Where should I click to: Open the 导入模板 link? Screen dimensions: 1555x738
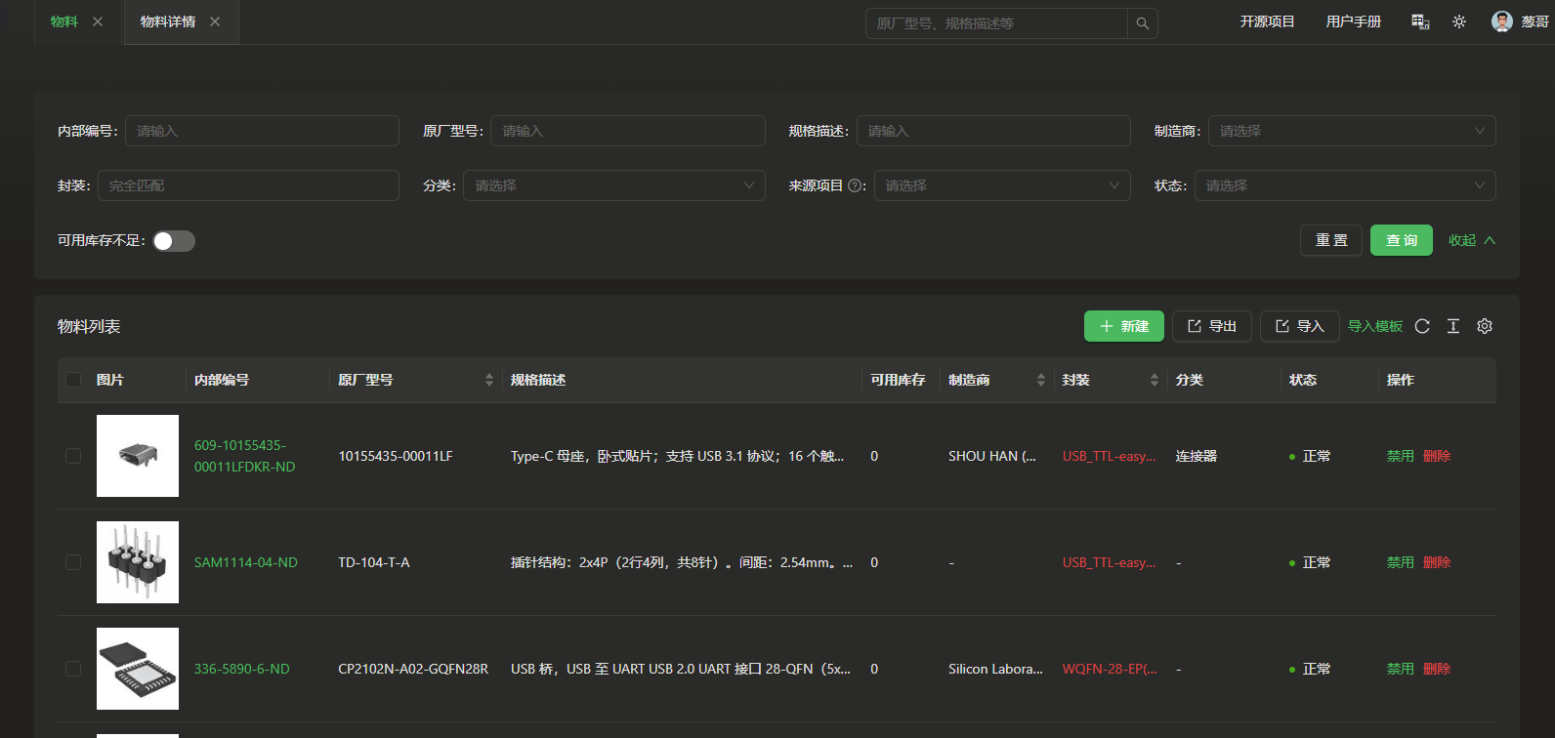click(x=1375, y=326)
